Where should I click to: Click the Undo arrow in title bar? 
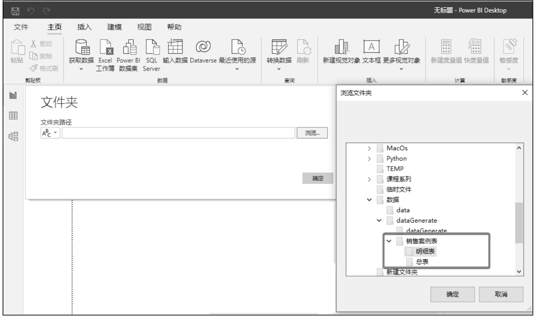[31, 11]
